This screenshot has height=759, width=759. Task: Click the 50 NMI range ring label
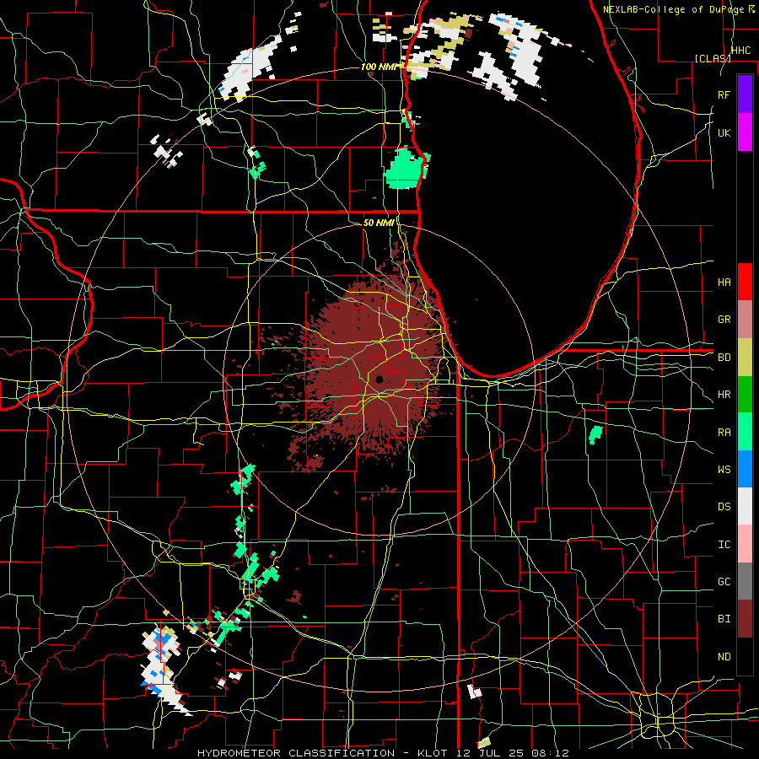379,223
